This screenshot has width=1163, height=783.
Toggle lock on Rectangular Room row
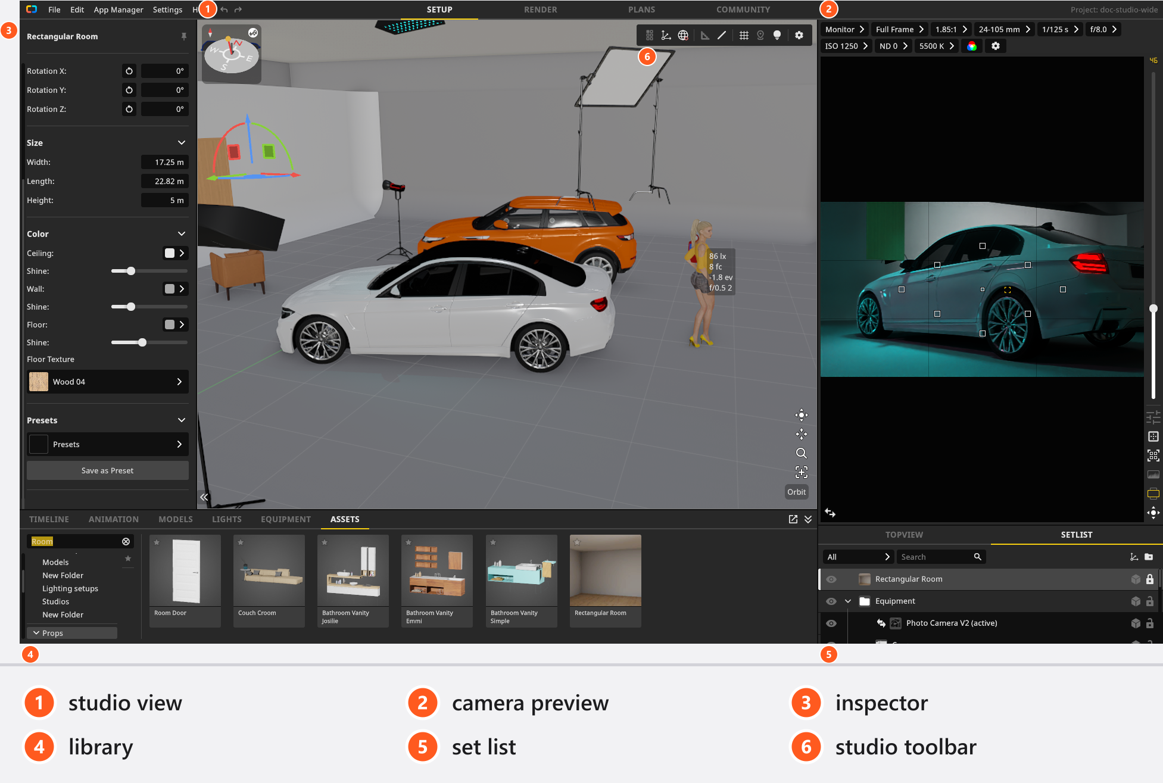[x=1150, y=579]
